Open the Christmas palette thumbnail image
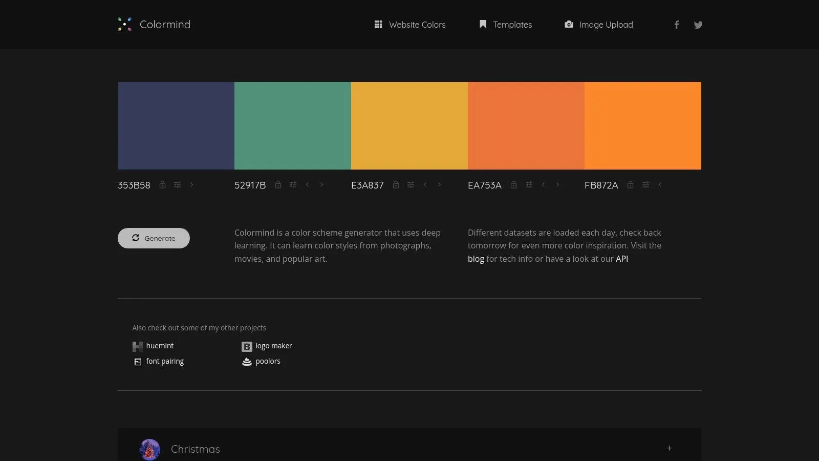Viewport: 819px width, 461px height. click(149, 449)
